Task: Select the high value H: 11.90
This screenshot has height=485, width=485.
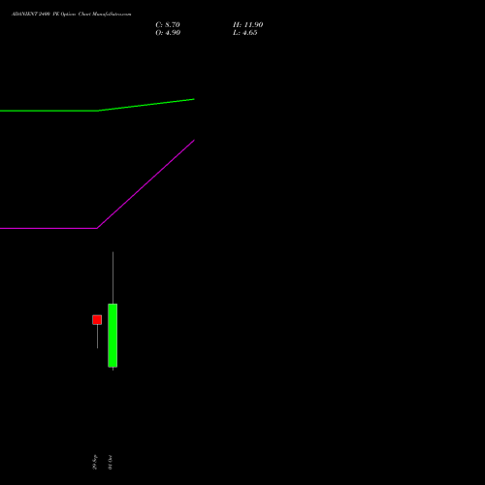Action: 247,25
